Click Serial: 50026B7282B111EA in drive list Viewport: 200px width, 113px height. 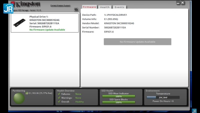(x=44, y=23)
